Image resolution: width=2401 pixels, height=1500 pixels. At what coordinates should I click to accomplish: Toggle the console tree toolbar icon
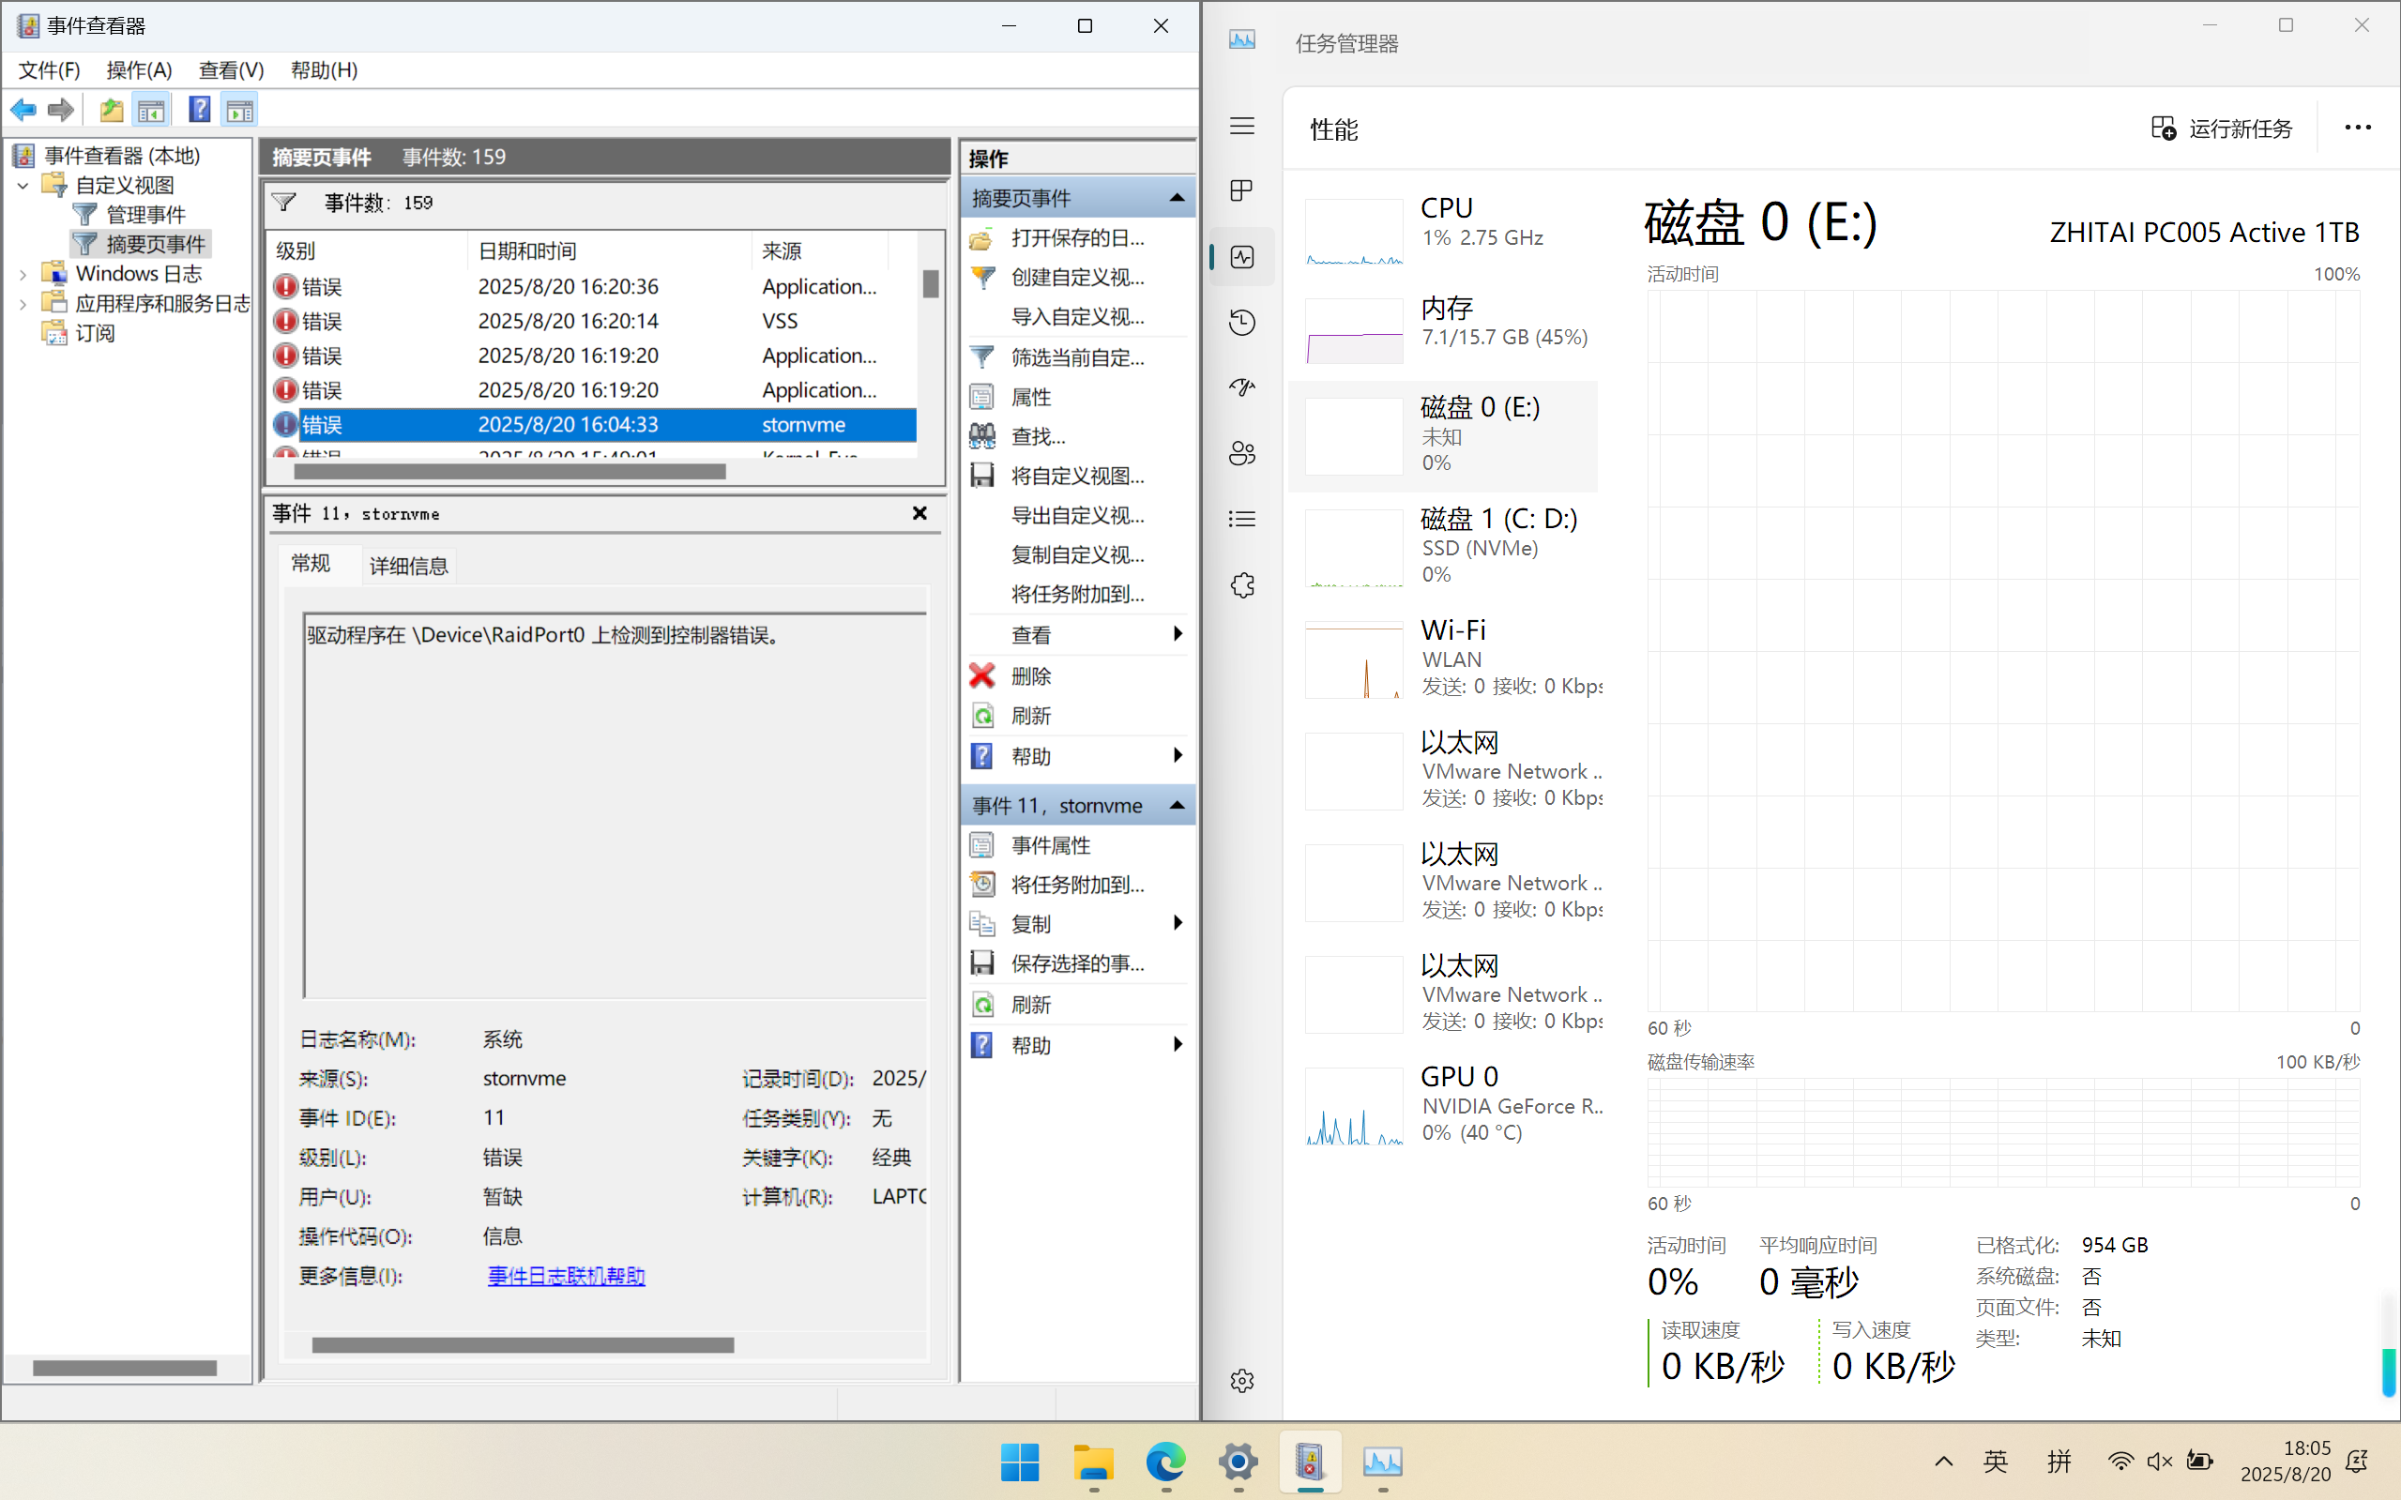click(152, 110)
